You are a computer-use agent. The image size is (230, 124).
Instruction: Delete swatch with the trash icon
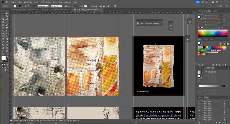click(226, 65)
